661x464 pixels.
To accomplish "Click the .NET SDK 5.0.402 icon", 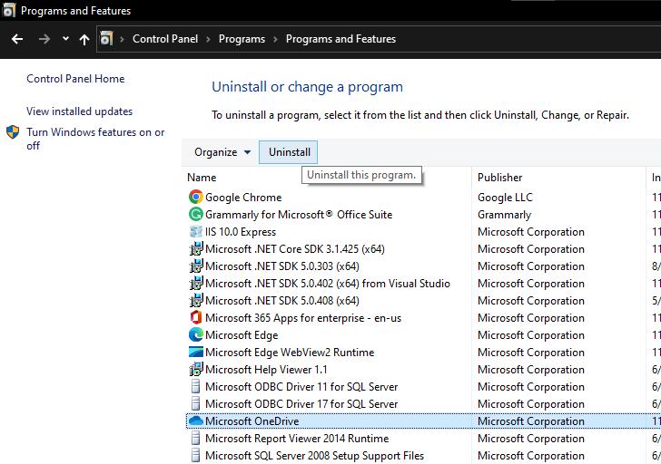I will (x=195, y=284).
